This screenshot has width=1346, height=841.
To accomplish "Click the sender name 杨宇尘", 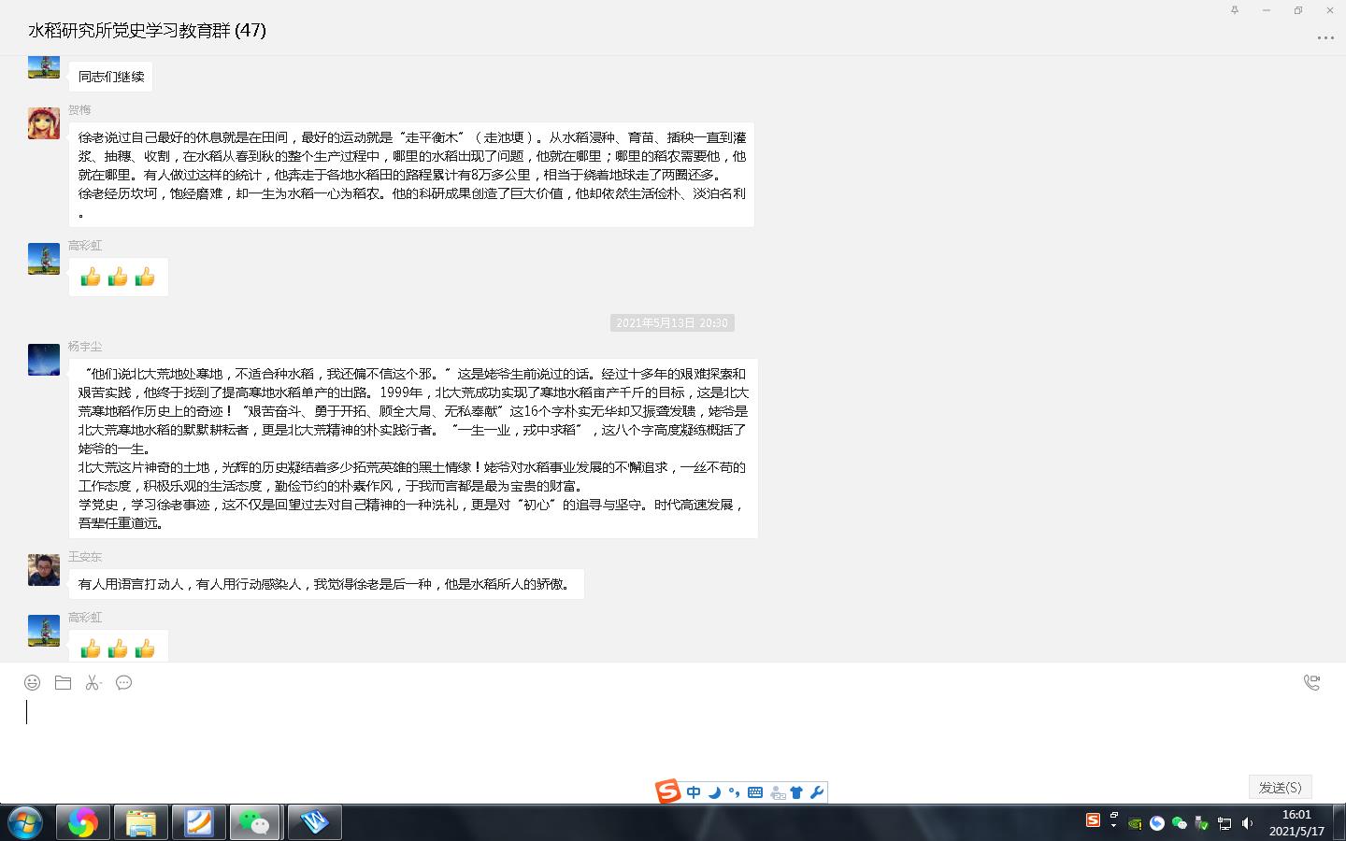I will click(85, 347).
